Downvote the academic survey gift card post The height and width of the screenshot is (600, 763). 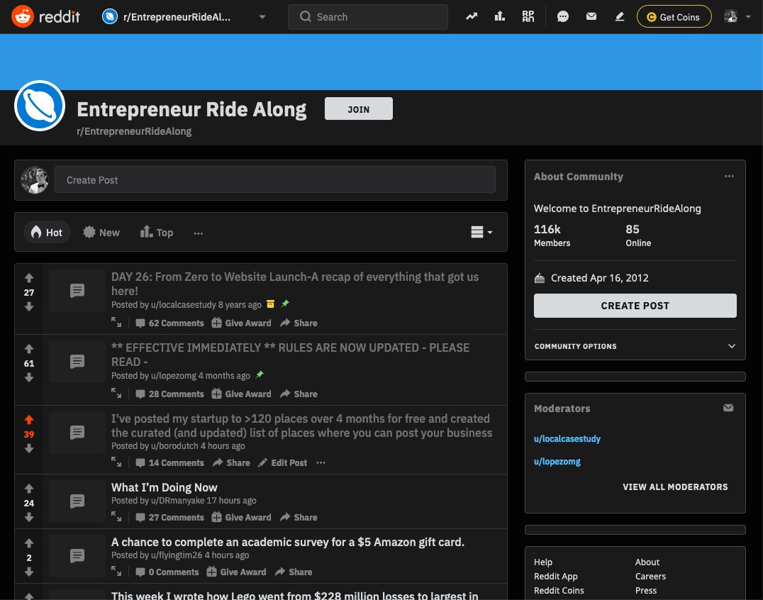point(29,572)
